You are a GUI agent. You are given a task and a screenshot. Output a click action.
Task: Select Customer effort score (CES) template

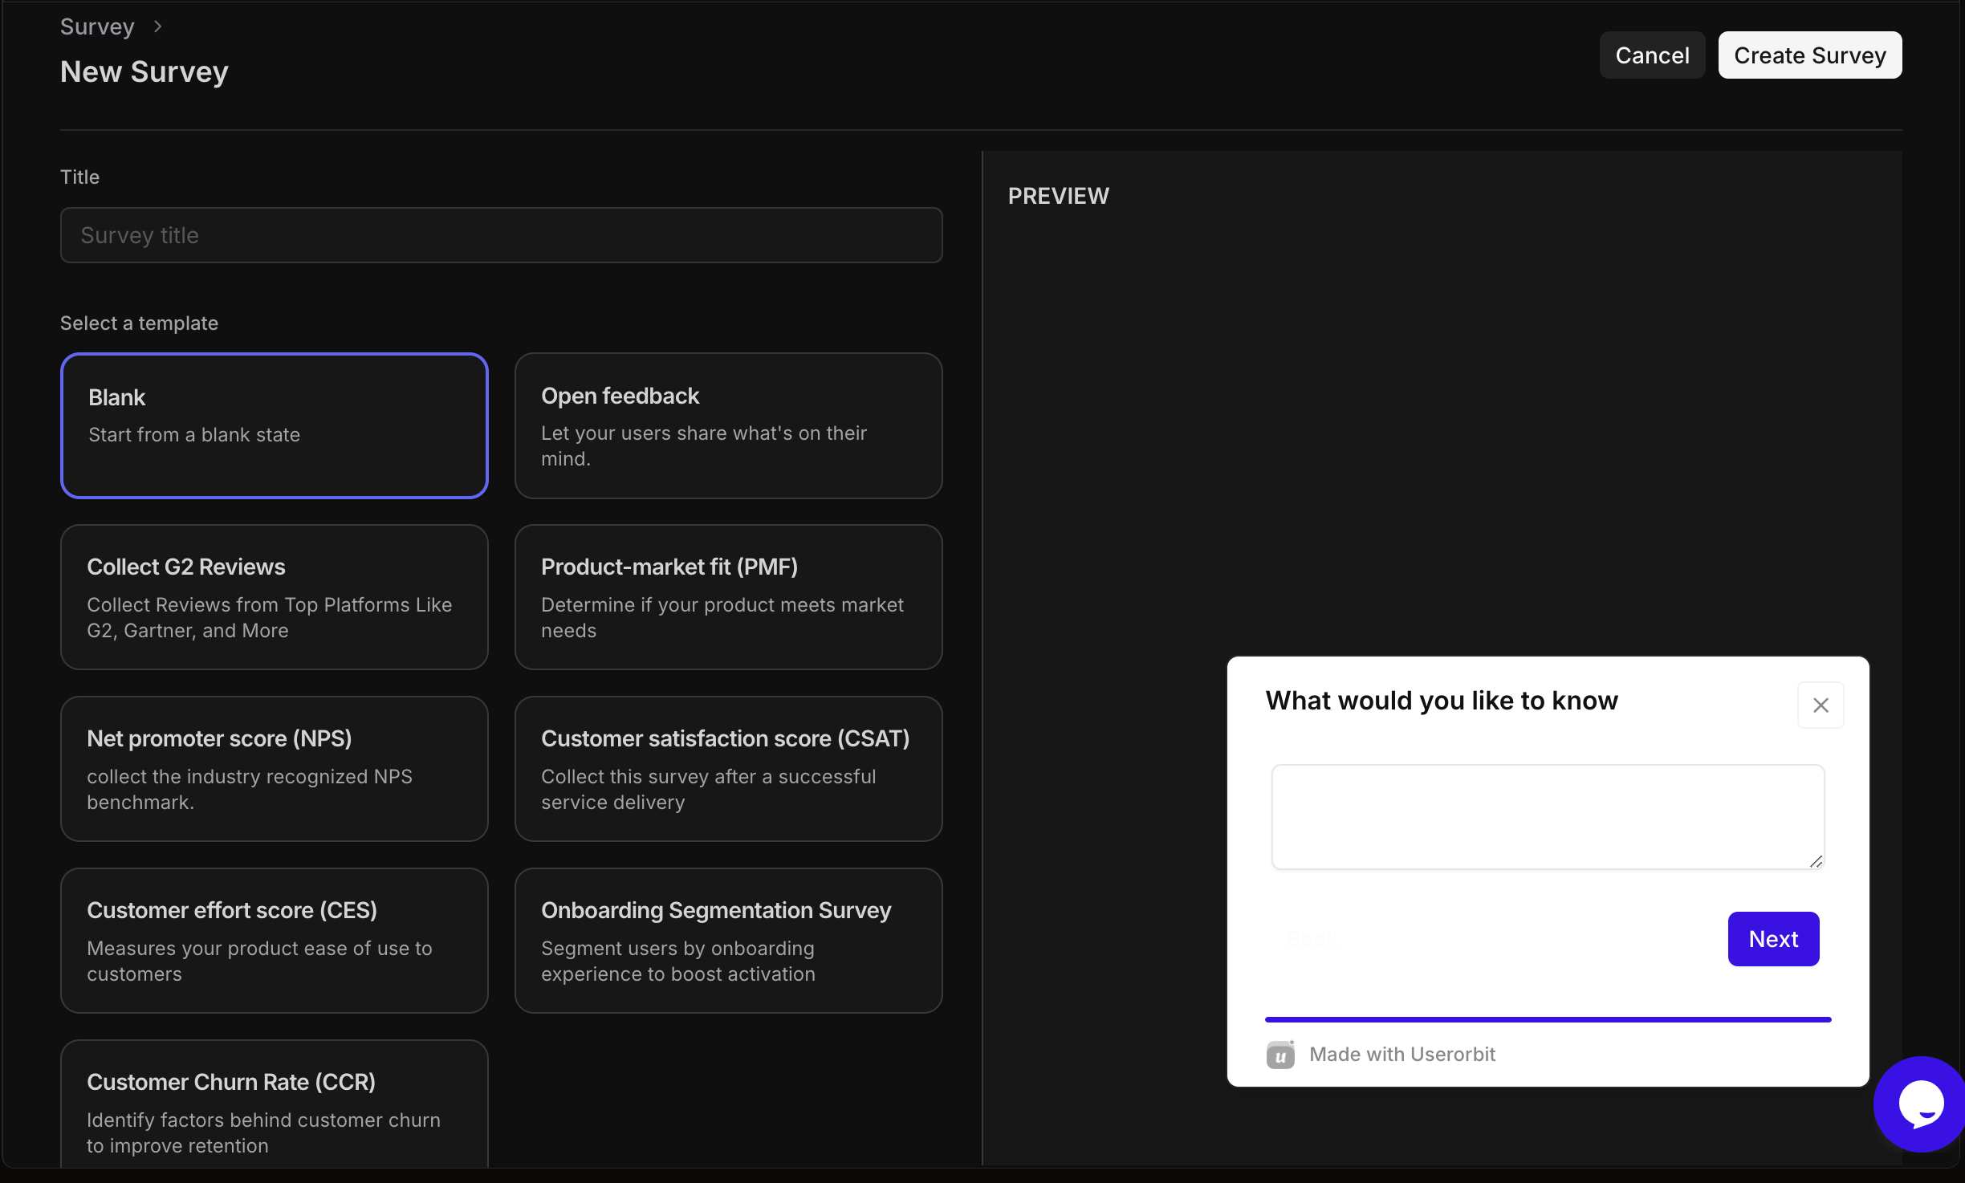point(274,941)
